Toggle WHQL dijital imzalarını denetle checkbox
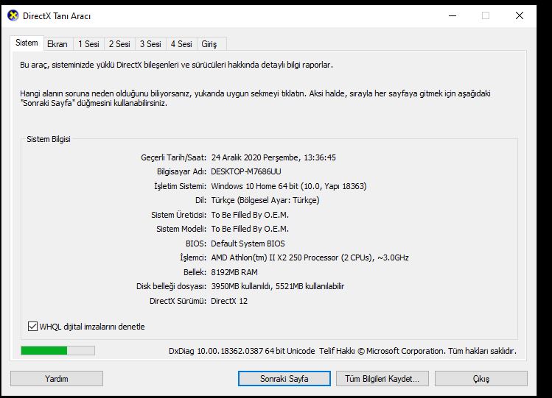 tap(32, 327)
